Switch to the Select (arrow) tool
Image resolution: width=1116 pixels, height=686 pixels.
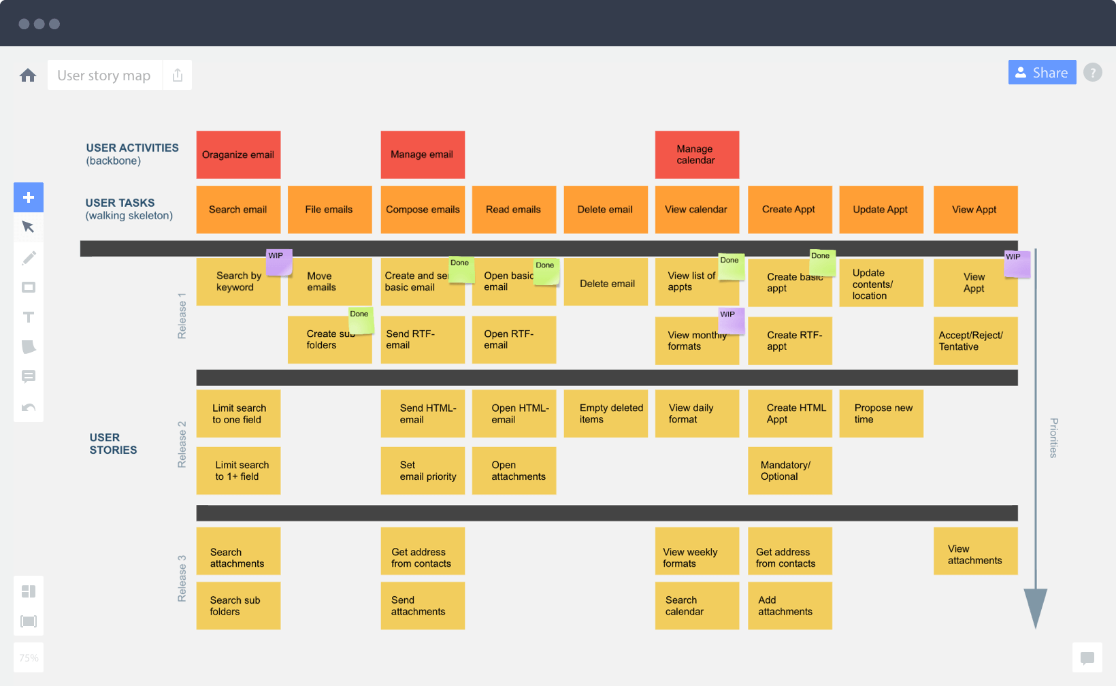point(29,227)
